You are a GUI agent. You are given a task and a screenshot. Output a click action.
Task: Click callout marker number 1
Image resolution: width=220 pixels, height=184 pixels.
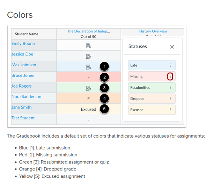[104, 66]
